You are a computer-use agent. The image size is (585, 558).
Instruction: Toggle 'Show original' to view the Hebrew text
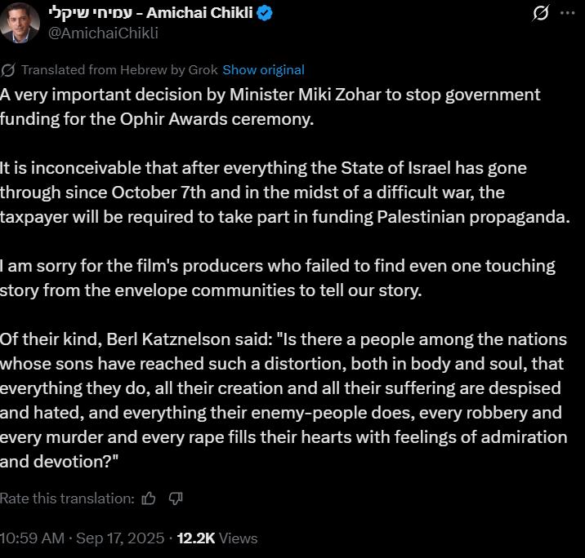[x=263, y=70]
